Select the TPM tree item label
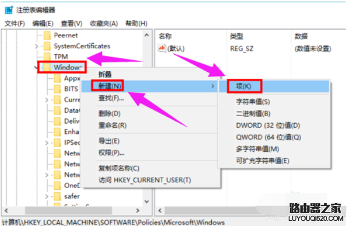The height and width of the screenshot is (226, 347). (61, 56)
